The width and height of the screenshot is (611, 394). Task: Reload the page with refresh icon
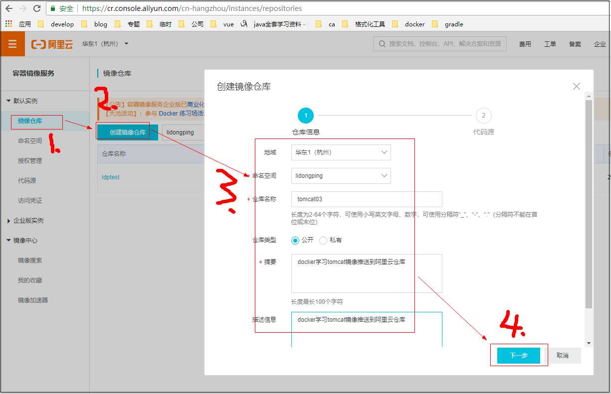(x=37, y=8)
